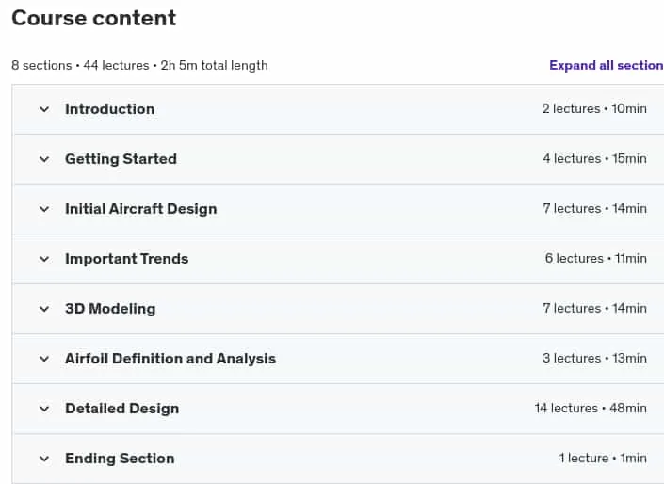Expand the Introduction section chevron
Image resolution: width=664 pixels, height=484 pixels.
[x=44, y=109]
